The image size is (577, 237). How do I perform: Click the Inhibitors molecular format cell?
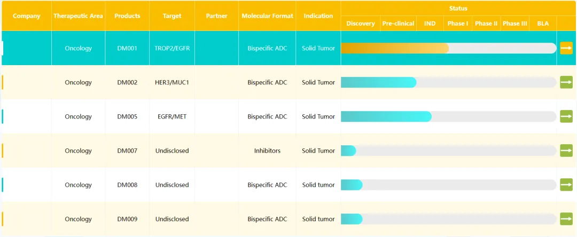tap(267, 151)
